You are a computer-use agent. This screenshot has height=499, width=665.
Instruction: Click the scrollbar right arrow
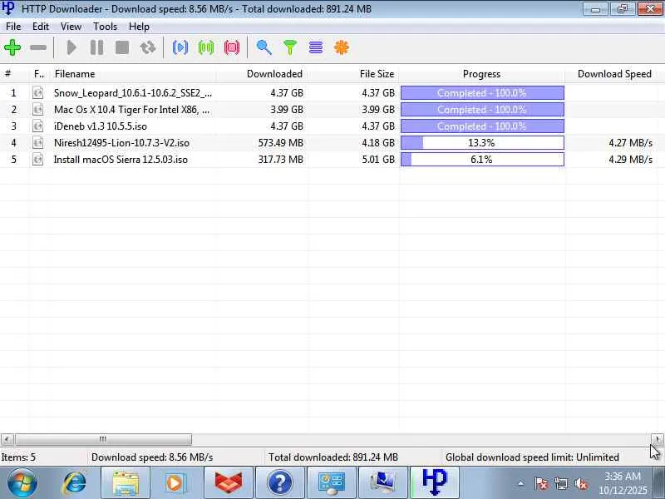(x=658, y=439)
